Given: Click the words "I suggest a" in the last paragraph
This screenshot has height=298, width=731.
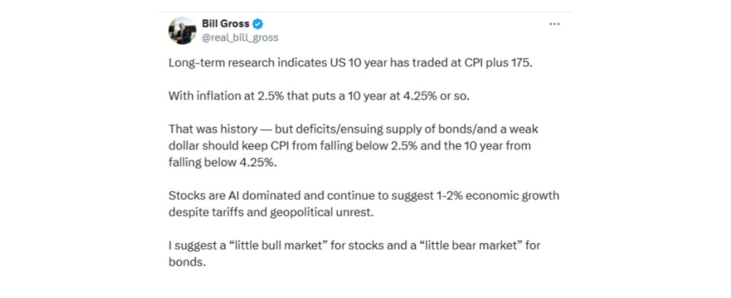Looking at the screenshot, I should (x=196, y=245).
